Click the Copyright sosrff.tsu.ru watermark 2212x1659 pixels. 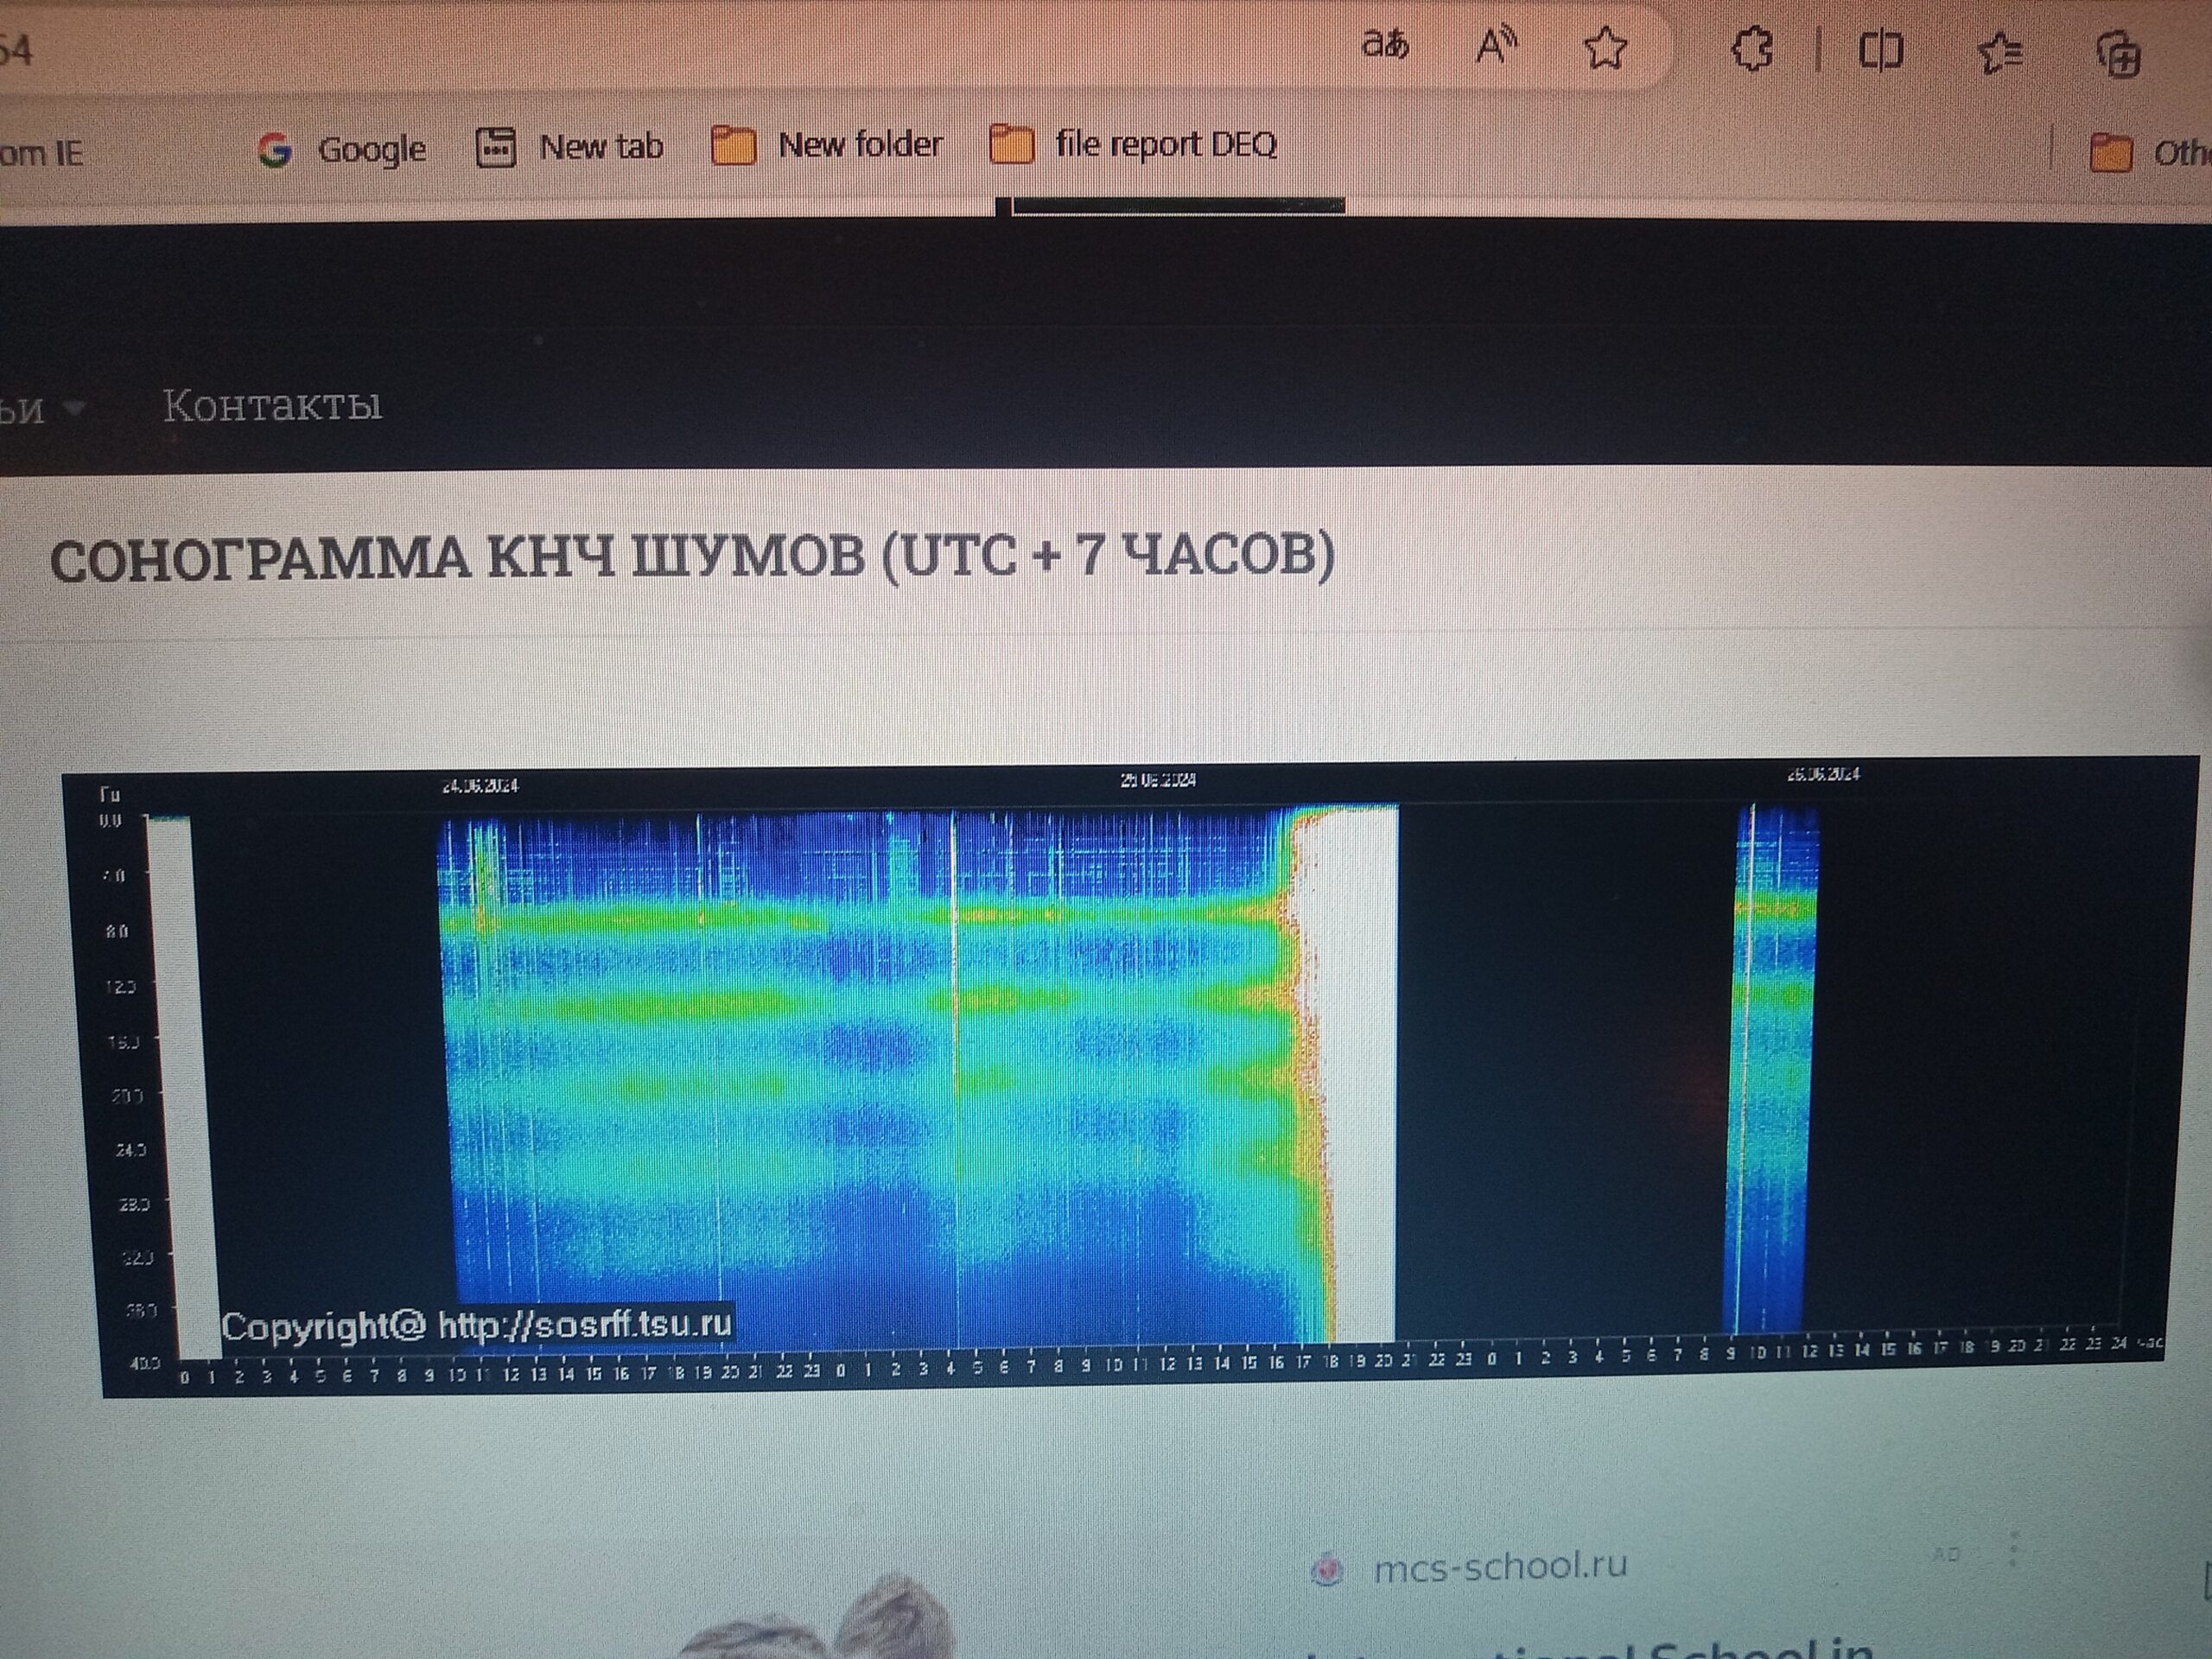(476, 1326)
